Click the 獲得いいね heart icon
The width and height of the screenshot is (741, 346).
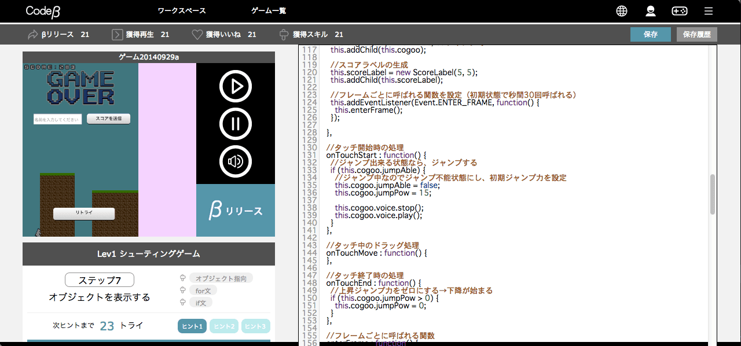(x=197, y=35)
